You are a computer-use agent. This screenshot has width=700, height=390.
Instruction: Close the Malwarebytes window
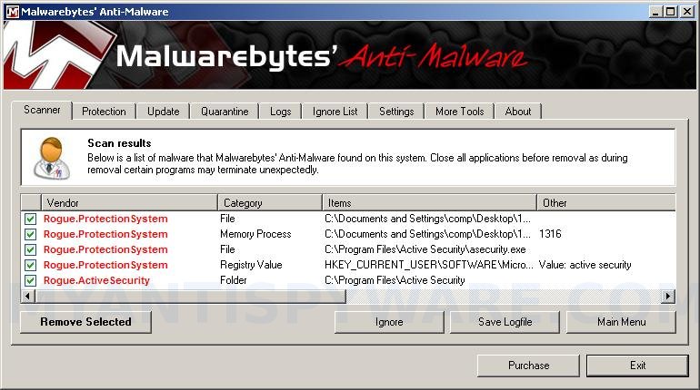[687, 12]
